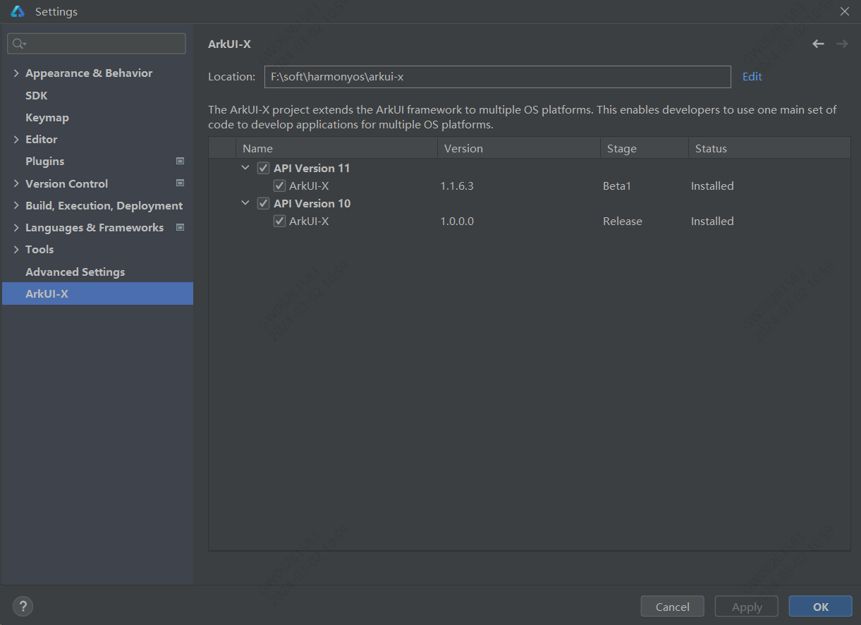Expand the Version Control section
The height and width of the screenshot is (625, 861).
tap(16, 183)
